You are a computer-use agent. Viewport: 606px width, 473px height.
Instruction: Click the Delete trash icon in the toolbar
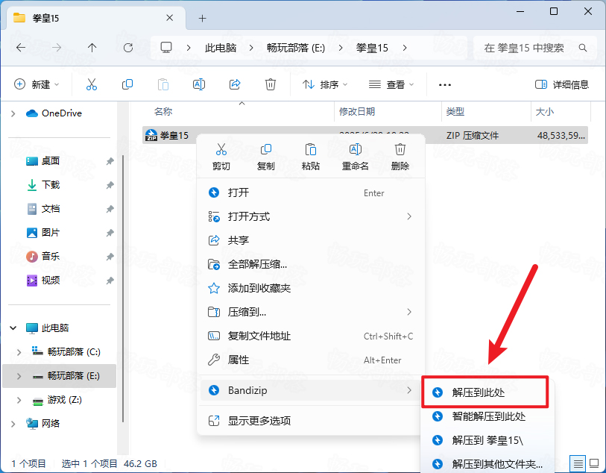tap(270, 84)
